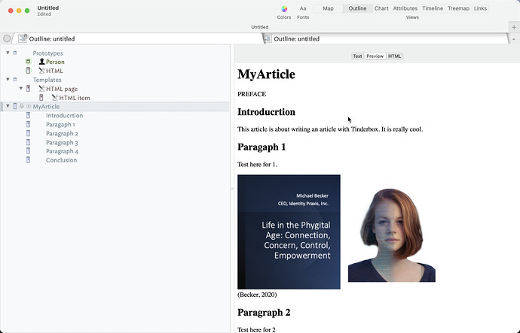The width and height of the screenshot is (520, 333).
Task: Click the Templates container icon
Action: pos(15,80)
